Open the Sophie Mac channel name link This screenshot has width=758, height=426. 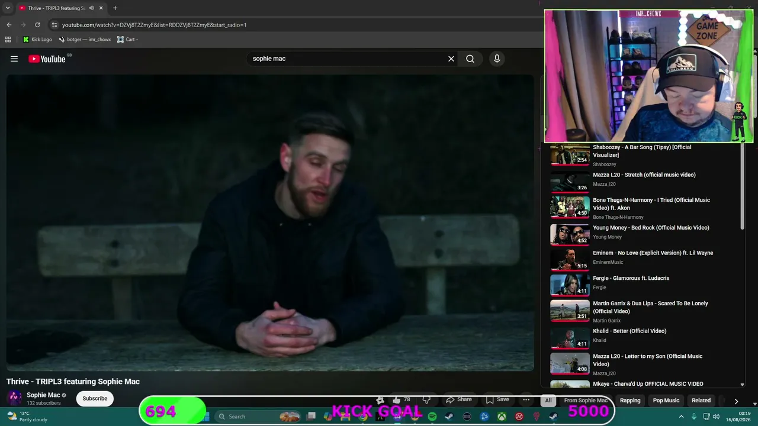pyautogui.click(x=43, y=395)
